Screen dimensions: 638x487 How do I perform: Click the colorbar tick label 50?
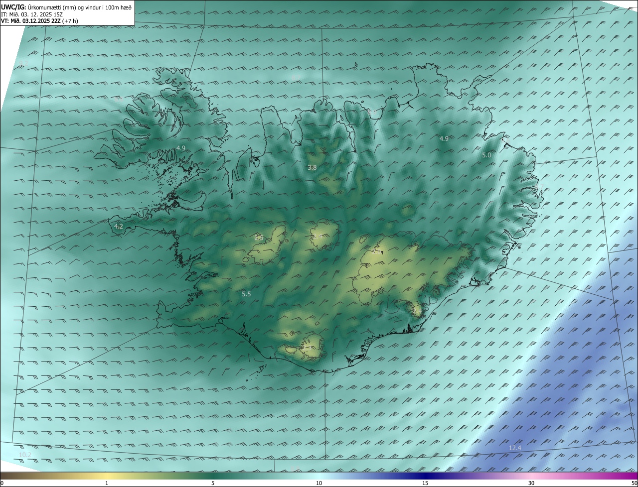tap(634, 484)
